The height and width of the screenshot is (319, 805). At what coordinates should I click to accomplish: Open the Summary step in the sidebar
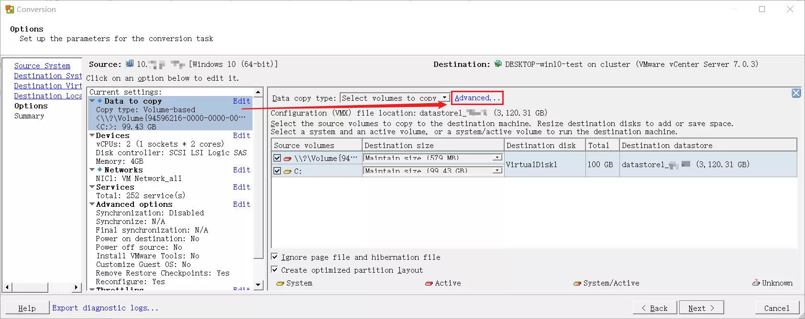point(29,116)
